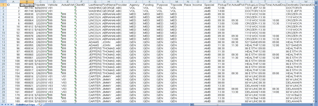Click the 12:06 pickup time cell
The width and height of the screenshot is (318, 106).
pyautogui.click(x=224, y=8)
